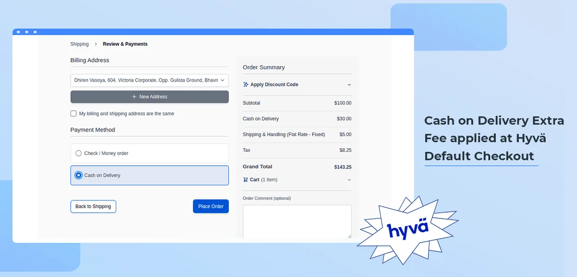This screenshot has height=277, width=577.
Task: Go to the Shipping breadcrumb step
Action: tap(79, 44)
